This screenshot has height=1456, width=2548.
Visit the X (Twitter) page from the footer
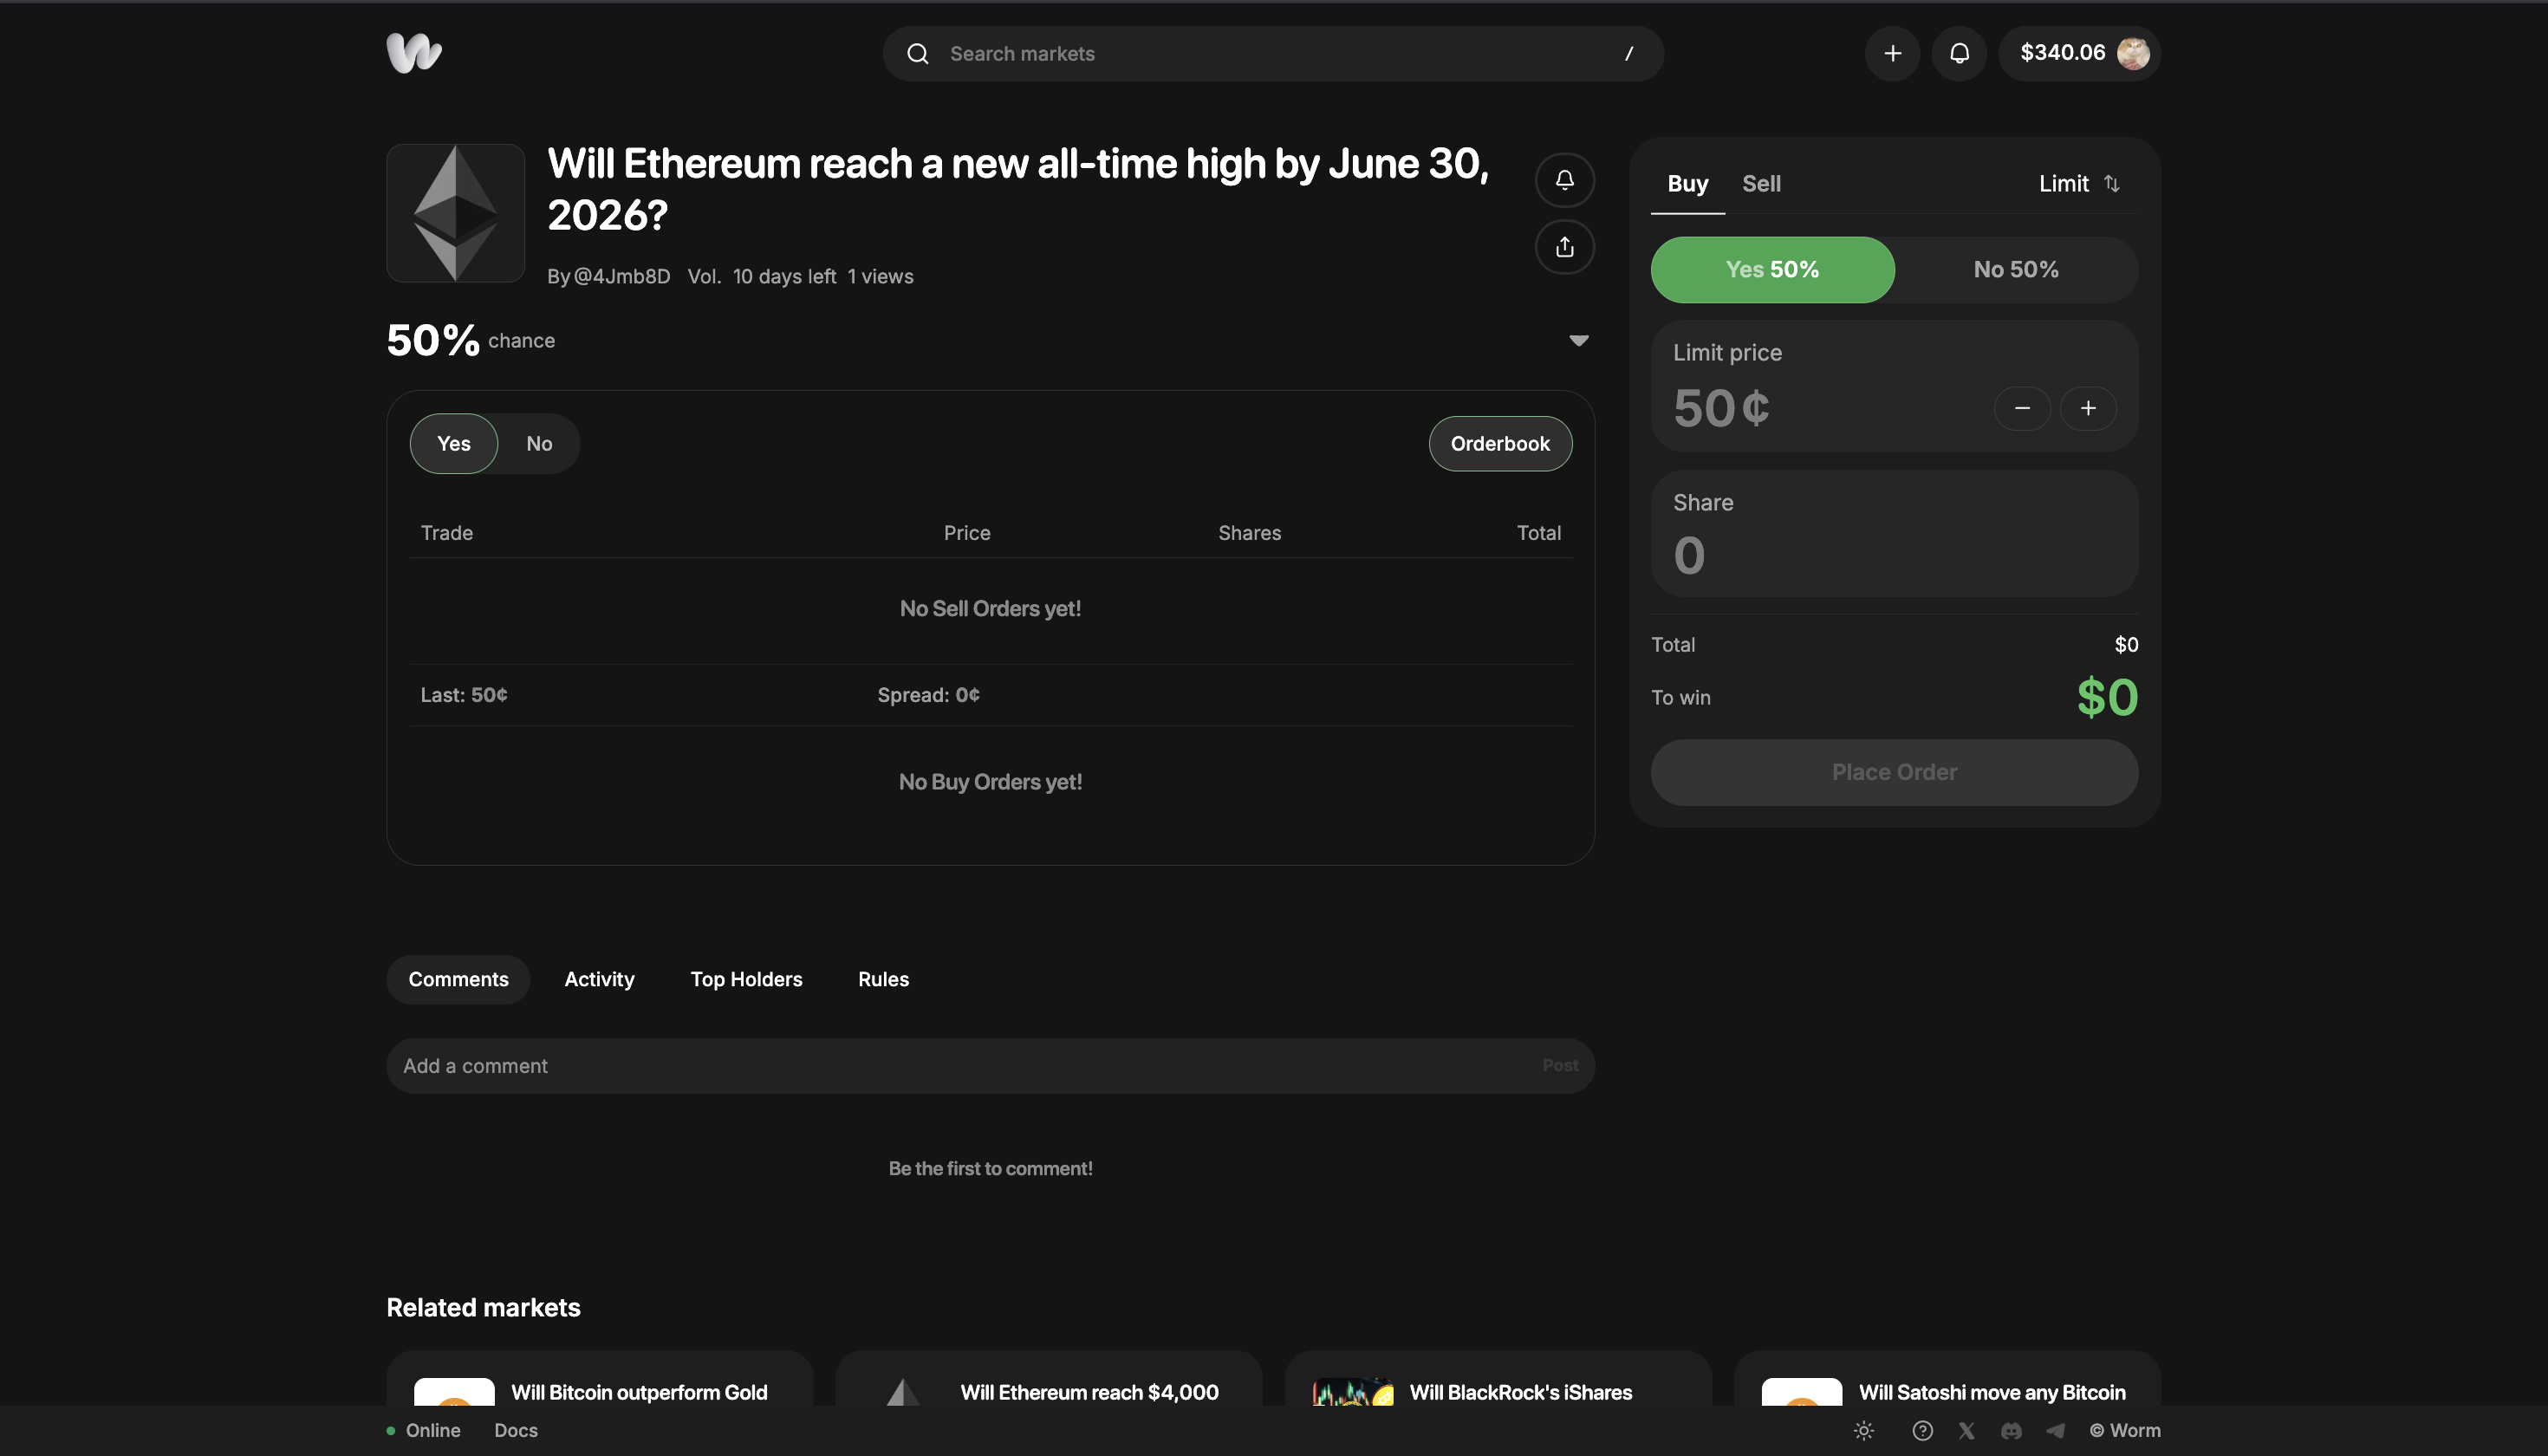point(1966,1431)
